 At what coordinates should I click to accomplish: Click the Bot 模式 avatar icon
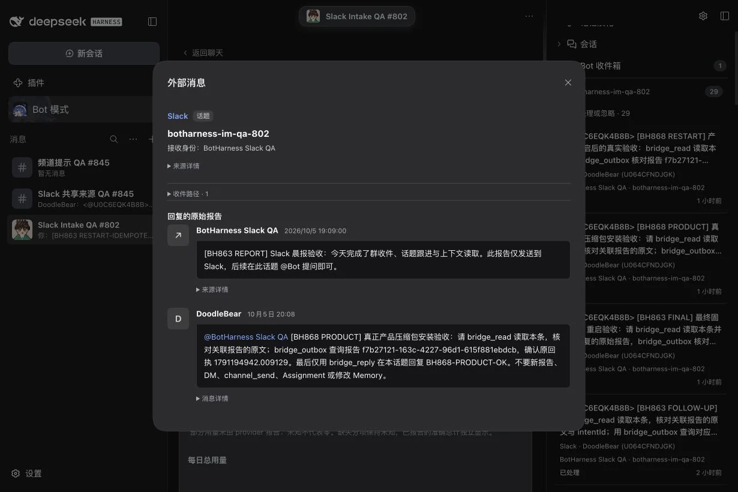20,110
